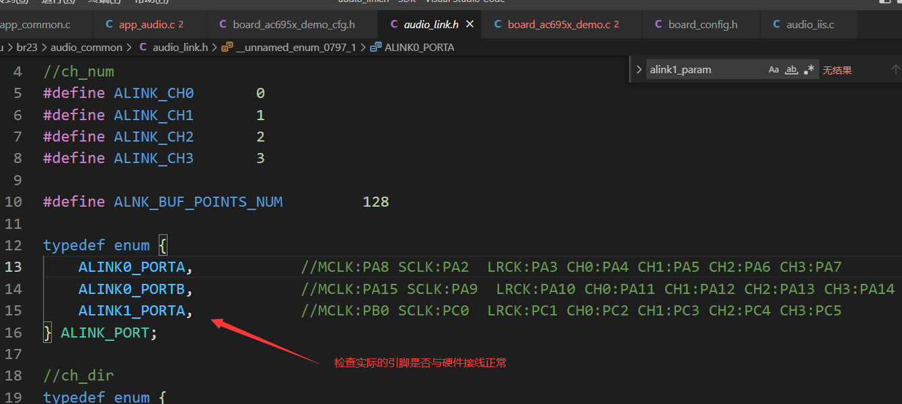
Task: Click ALINK0_PORTB enum member in the code
Action: pos(131,289)
